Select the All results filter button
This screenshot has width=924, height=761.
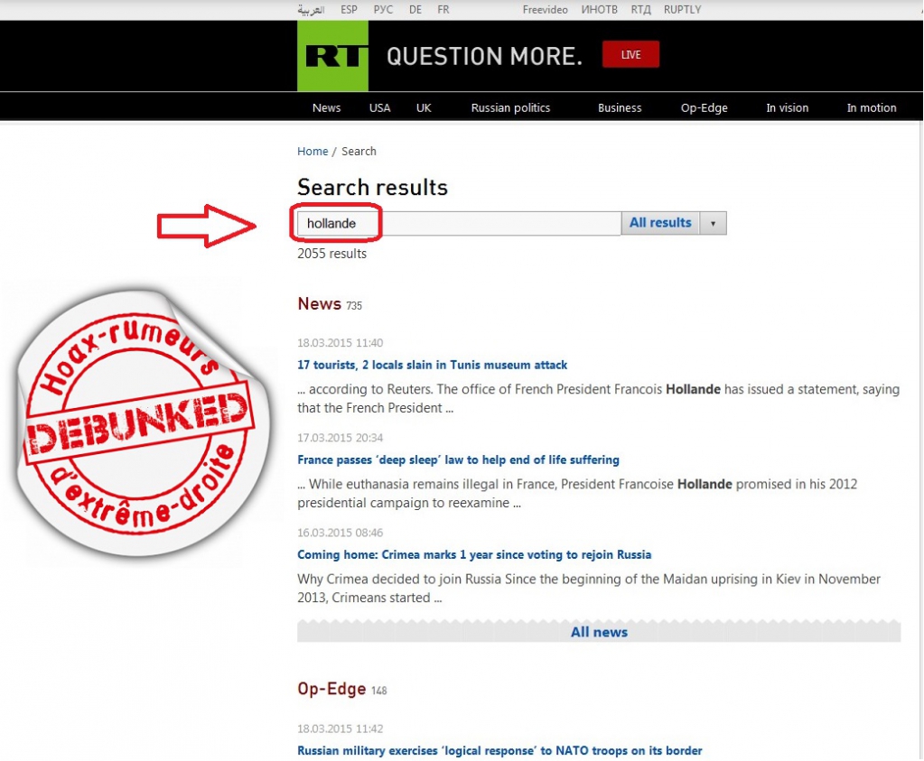point(660,223)
